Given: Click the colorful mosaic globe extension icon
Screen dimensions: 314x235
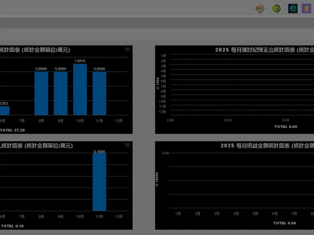Looking at the screenshot, I should pos(260,8).
